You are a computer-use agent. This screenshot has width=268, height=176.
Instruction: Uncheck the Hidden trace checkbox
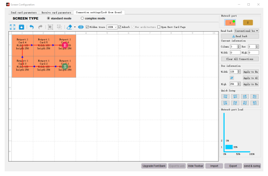pyautogui.click(x=87, y=27)
